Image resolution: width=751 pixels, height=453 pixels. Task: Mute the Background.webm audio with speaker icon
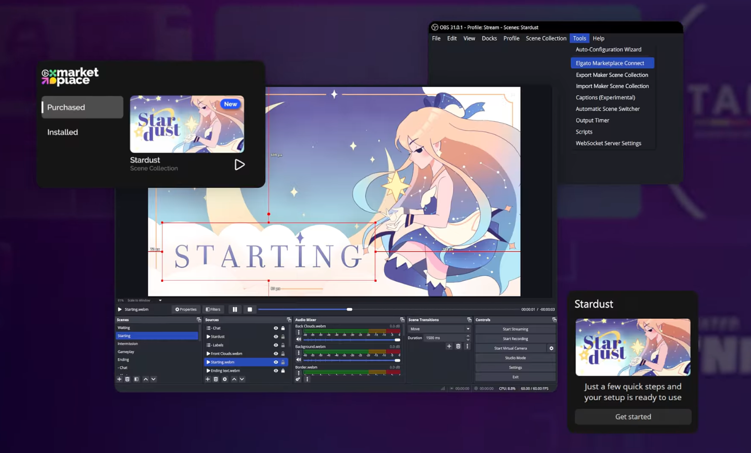(x=299, y=360)
